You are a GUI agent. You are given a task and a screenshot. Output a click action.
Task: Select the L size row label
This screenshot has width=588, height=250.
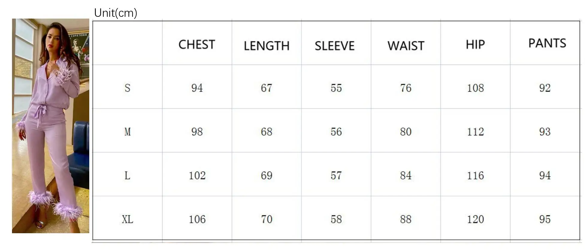[127, 176]
